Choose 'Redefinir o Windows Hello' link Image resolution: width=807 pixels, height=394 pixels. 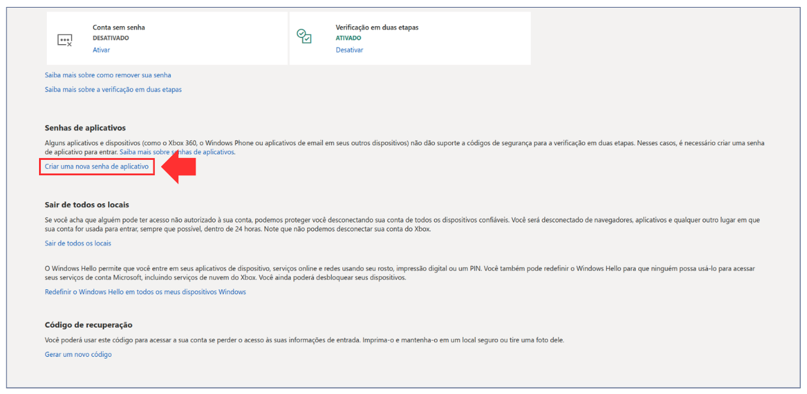(145, 292)
